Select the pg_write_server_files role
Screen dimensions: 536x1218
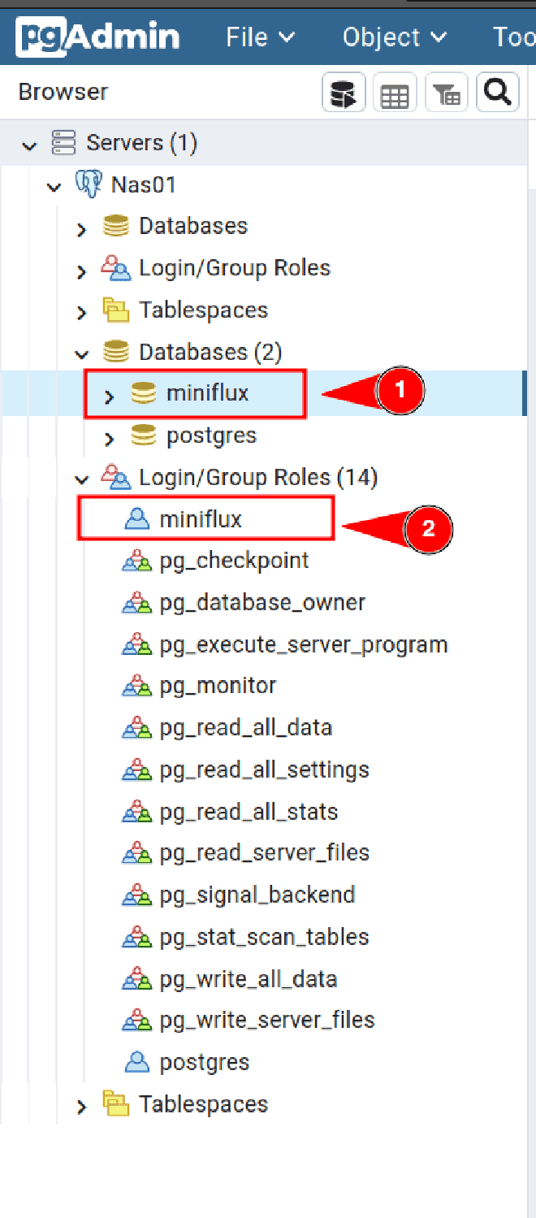point(267,1021)
